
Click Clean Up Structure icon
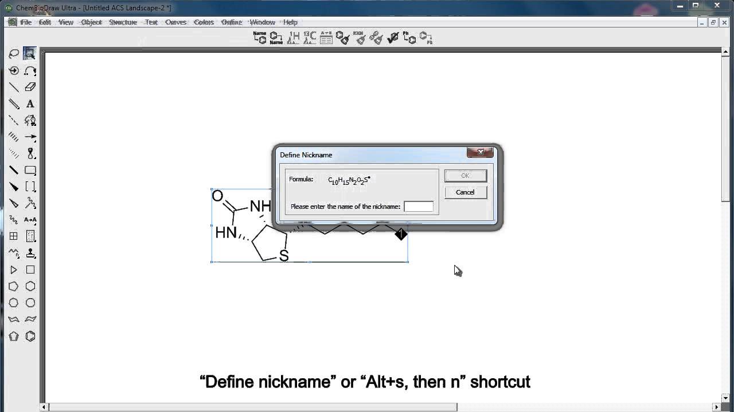pyautogui.click(x=343, y=38)
